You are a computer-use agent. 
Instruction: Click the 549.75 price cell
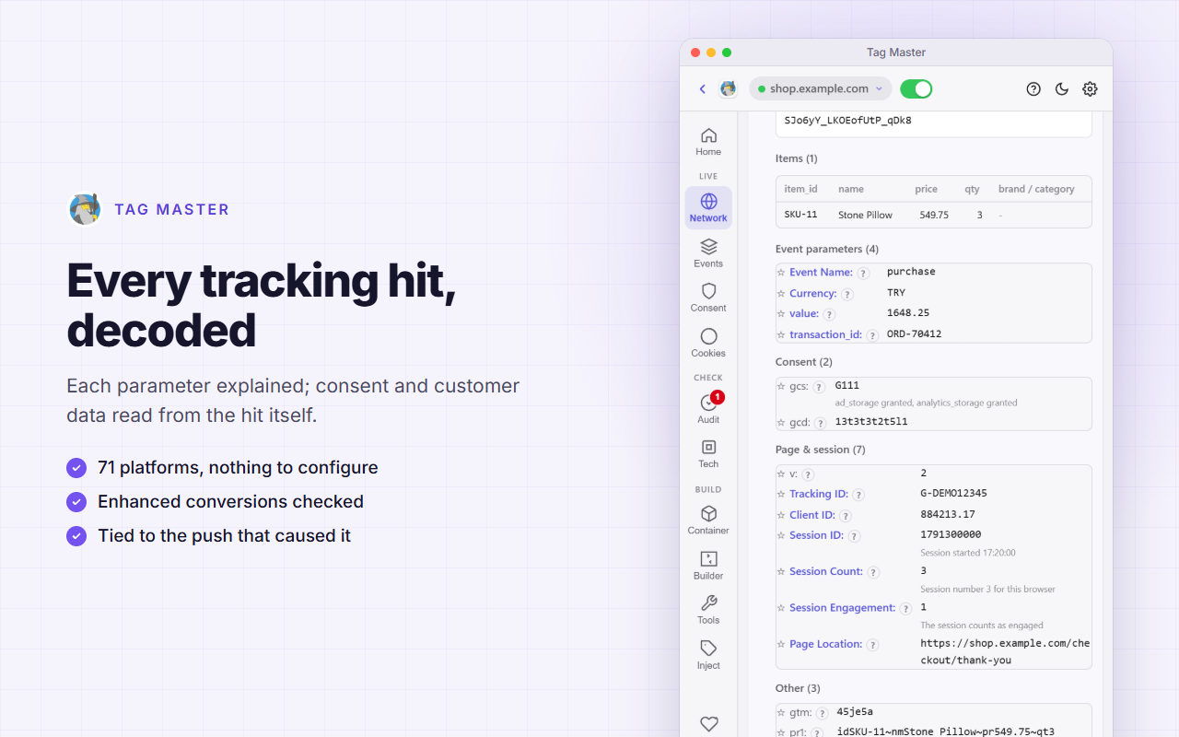pyautogui.click(x=933, y=215)
